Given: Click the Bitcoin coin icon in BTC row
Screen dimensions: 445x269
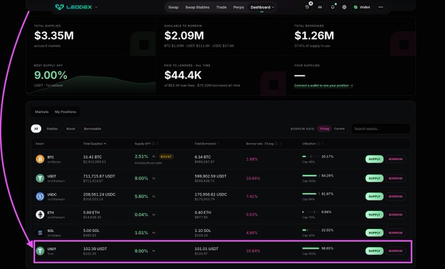Looking at the screenshot, I should 40,159.
